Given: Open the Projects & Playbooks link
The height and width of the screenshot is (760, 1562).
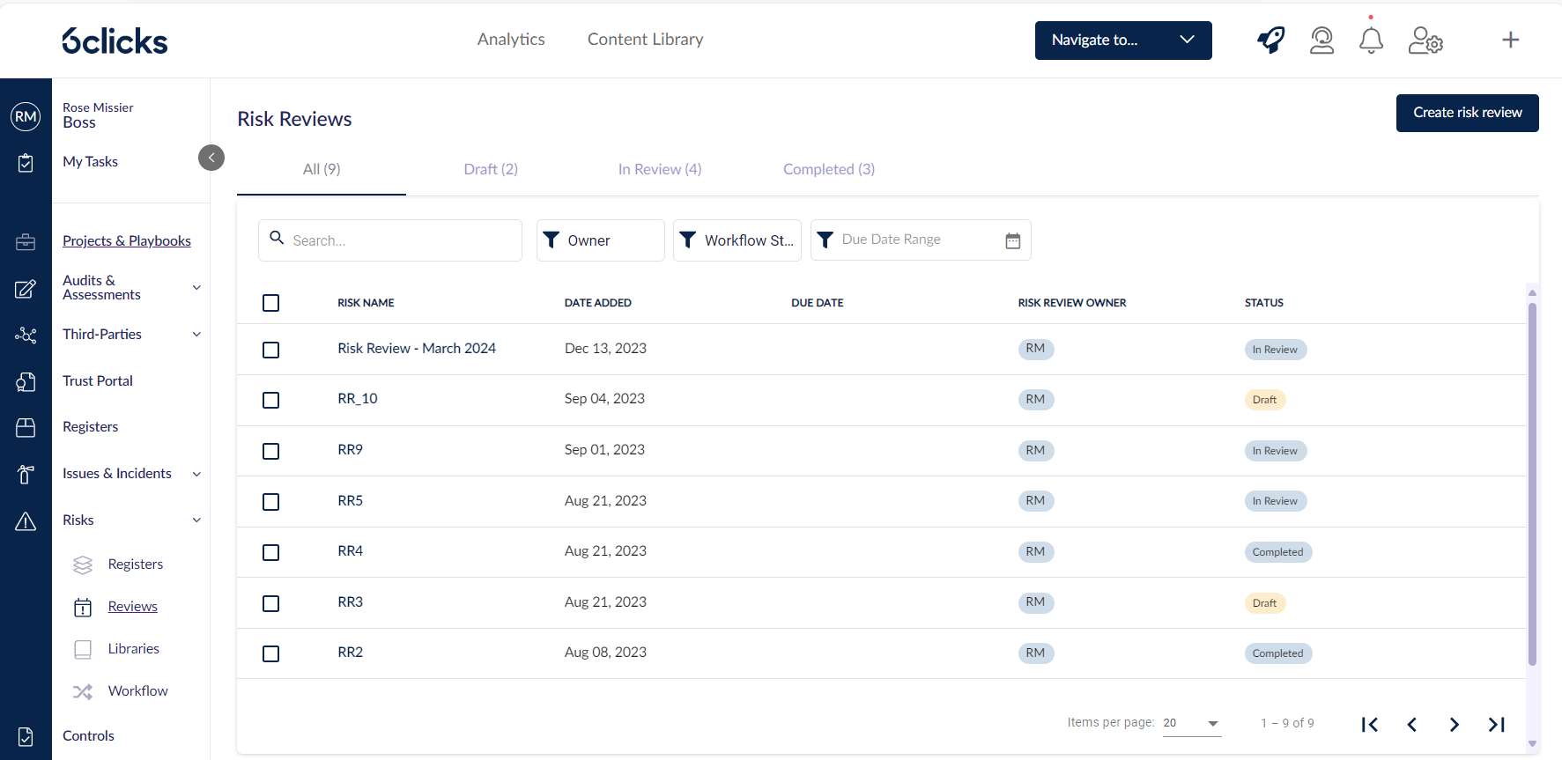Looking at the screenshot, I should coord(127,241).
